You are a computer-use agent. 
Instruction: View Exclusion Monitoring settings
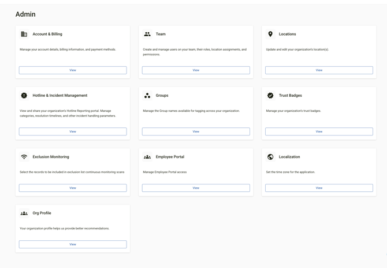73,188
